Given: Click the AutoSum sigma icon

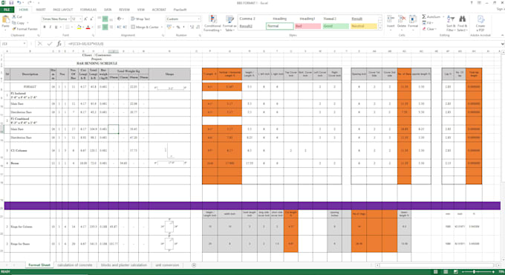Looking at the screenshot, I should [x=424, y=17].
